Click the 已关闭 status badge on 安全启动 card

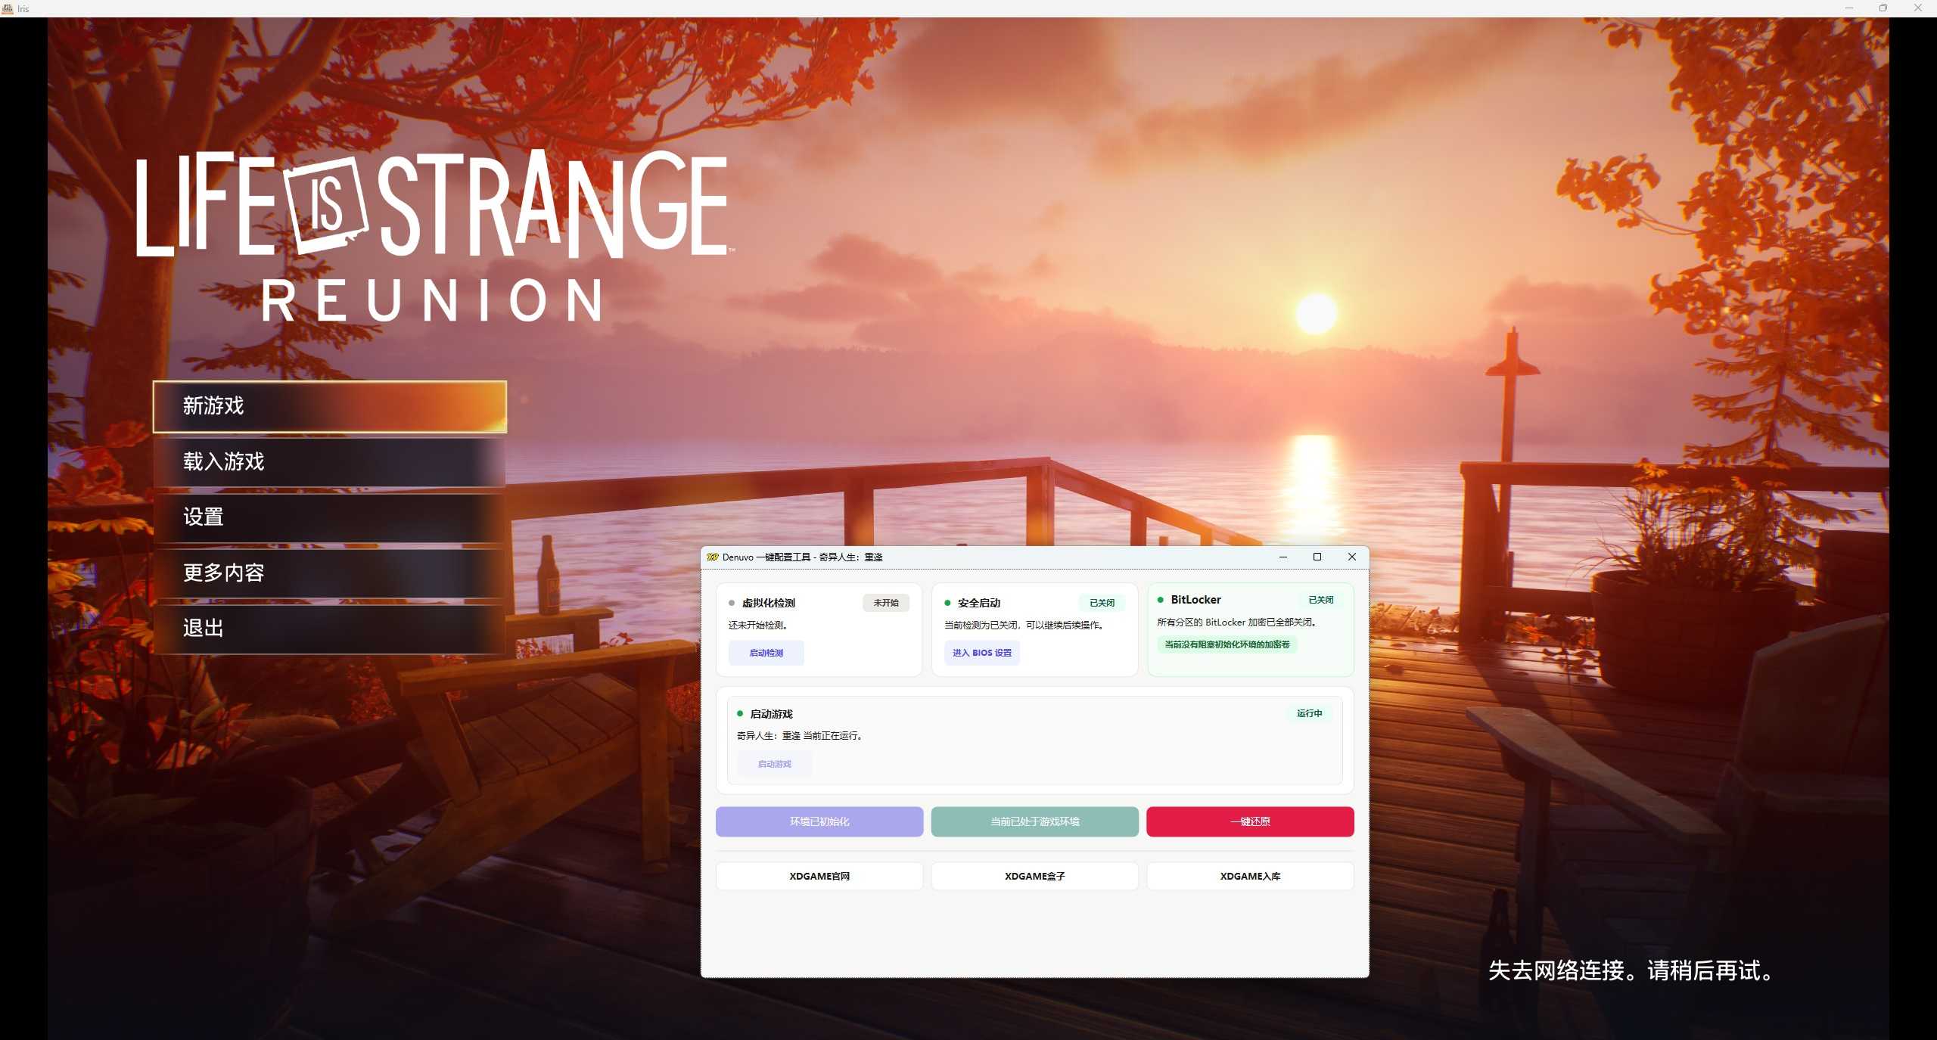click(x=1102, y=603)
